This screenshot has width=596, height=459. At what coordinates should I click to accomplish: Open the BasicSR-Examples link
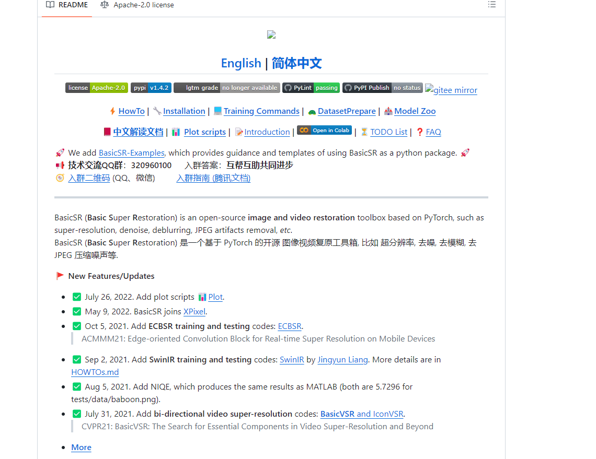point(131,153)
